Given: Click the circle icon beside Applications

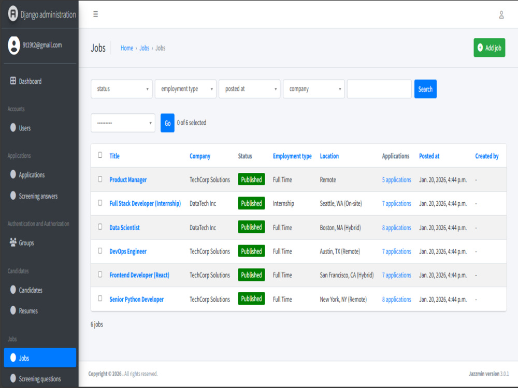Looking at the screenshot, I should (x=13, y=174).
